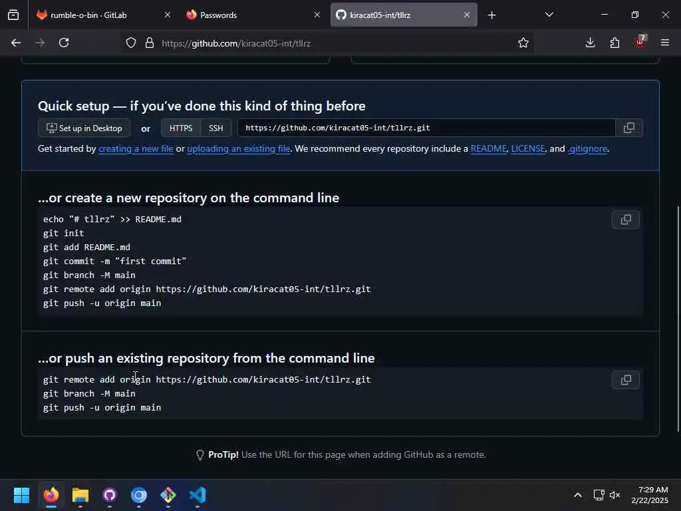
Task: Open the extensions puzzle icon
Action: coord(614,43)
